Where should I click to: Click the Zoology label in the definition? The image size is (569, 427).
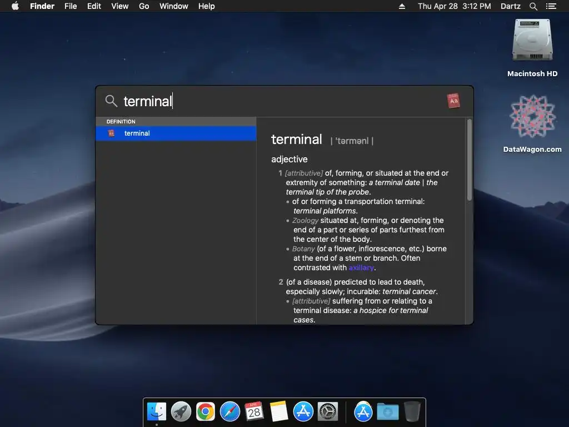(x=305, y=220)
